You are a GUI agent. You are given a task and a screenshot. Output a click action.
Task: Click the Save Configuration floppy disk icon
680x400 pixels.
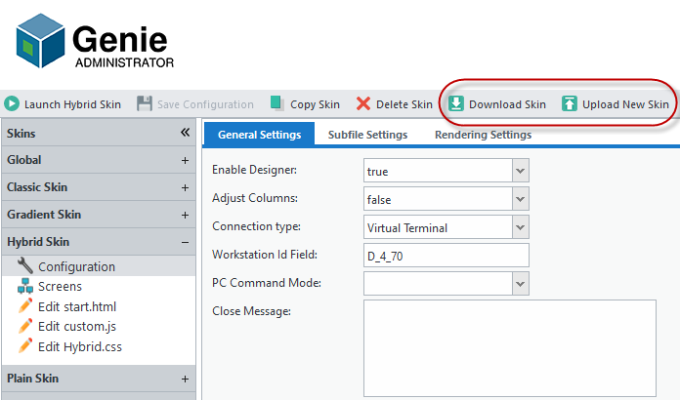coord(145,103)
